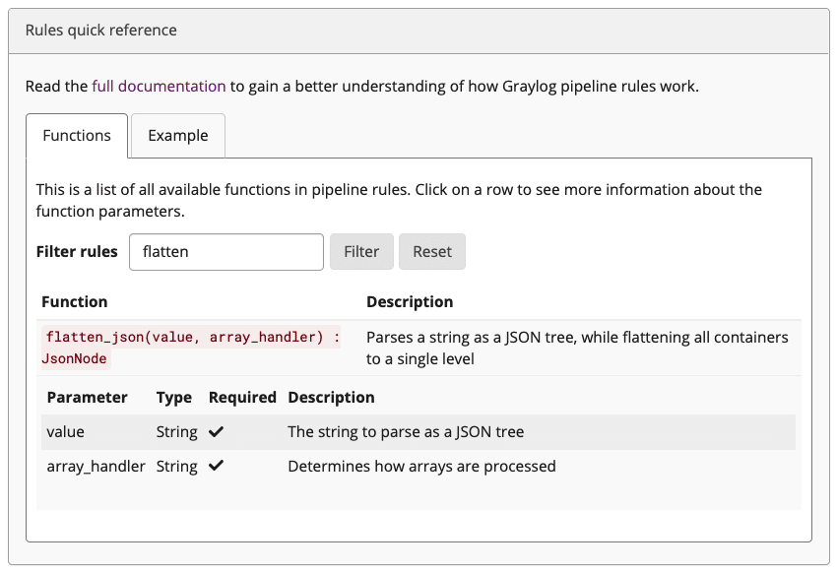
Task: Click the Type column header
Action: coord(173,397)
